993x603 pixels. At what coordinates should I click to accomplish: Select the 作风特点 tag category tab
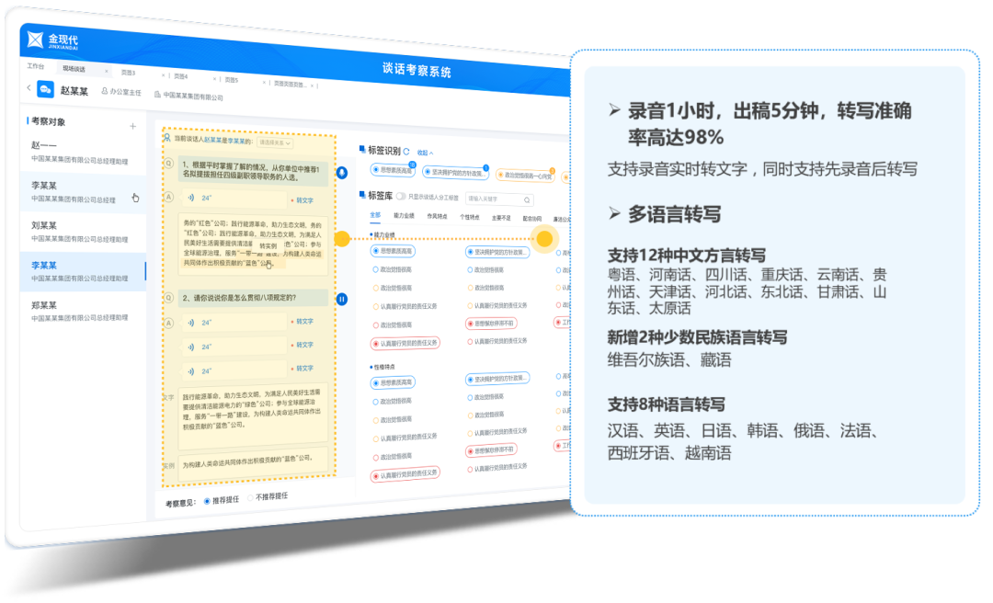pyautogui.click(x=436, y=216)
